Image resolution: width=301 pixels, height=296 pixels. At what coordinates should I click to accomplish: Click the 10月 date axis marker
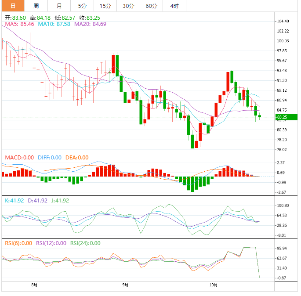tap(213, 285)
